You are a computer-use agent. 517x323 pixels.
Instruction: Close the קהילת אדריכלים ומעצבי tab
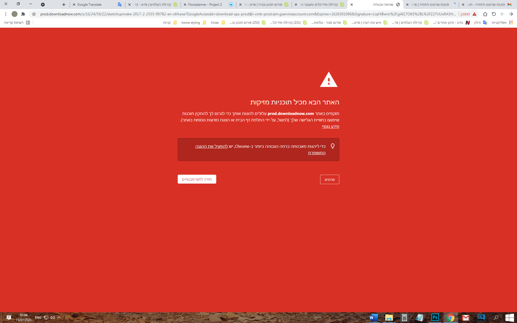pos(296,5)
